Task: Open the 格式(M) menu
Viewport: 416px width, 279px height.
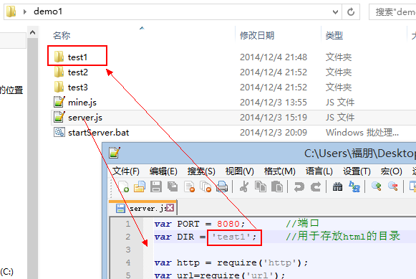Action: pos(280,171)
